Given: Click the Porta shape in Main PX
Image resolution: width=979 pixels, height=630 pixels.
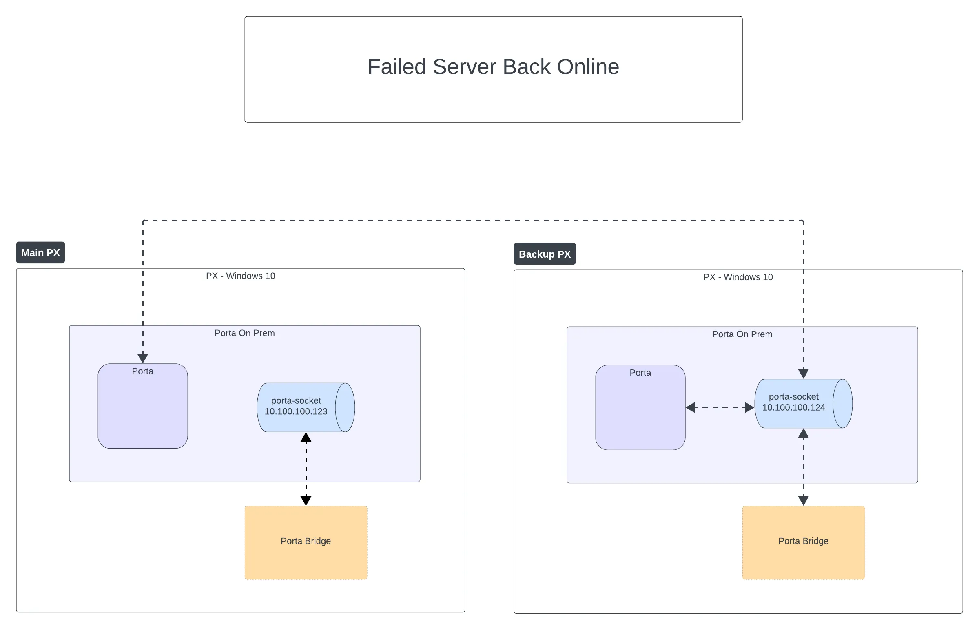Looking at the screenshot, I should (x=142, y=406).
